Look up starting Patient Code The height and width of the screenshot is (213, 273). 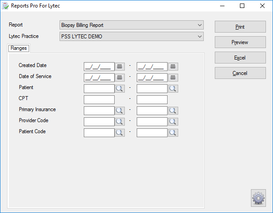(120, 133)
